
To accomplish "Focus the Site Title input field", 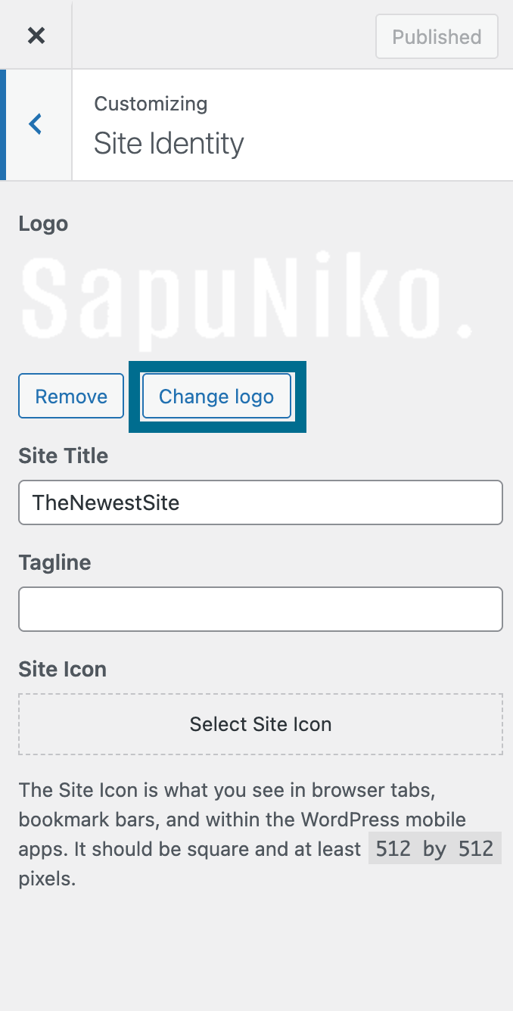I will click(260, 502).
